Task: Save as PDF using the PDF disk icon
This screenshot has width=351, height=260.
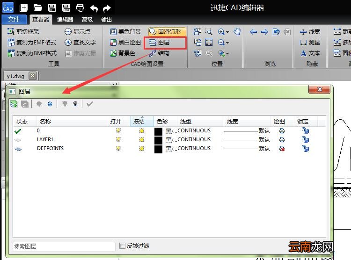Action: click(66, 8)
